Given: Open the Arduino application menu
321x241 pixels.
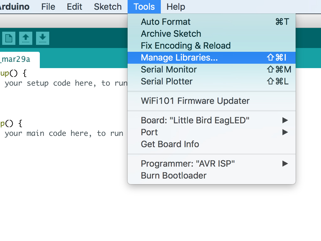Looking at the screenshot, I should pos(14,7).
